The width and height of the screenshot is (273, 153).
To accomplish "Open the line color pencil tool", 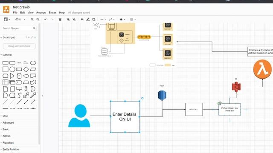I will pos(88,19).
